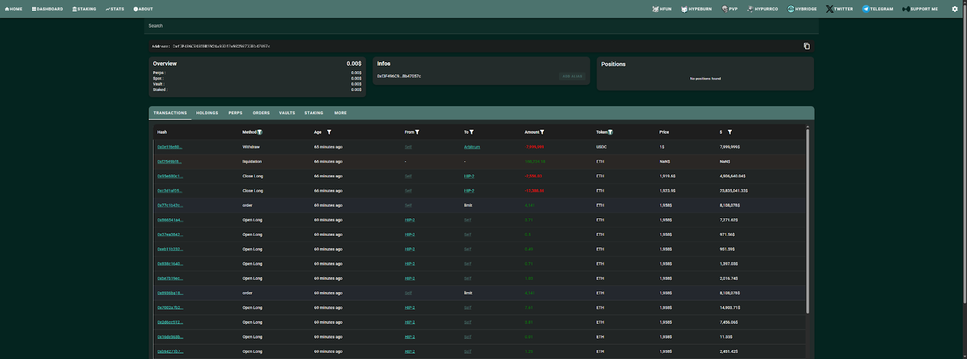
Task: Go to the Dashboard page
Action: [x=47, y=9]
